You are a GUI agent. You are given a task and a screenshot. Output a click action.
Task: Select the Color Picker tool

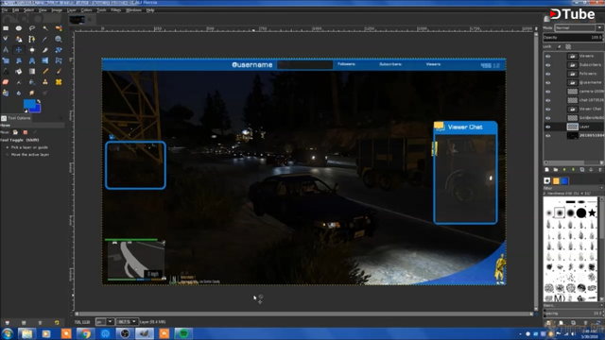[x=45, y=39]
